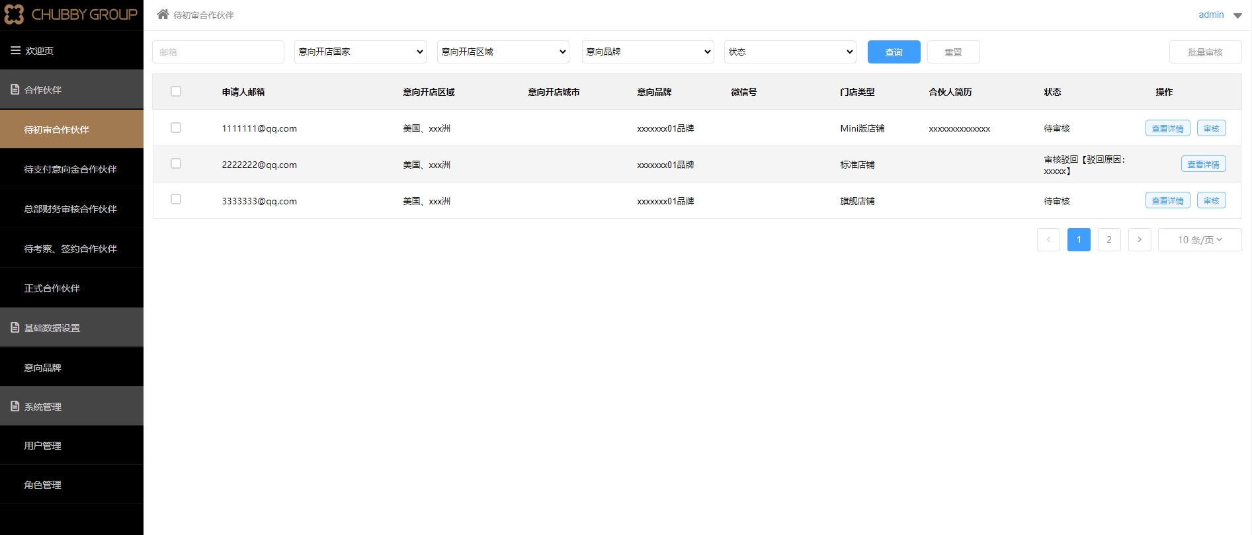Open the 意向开店区域 dropdown

pos(503,52)
